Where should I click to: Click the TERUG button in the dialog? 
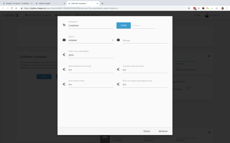(x=146, y=131)
